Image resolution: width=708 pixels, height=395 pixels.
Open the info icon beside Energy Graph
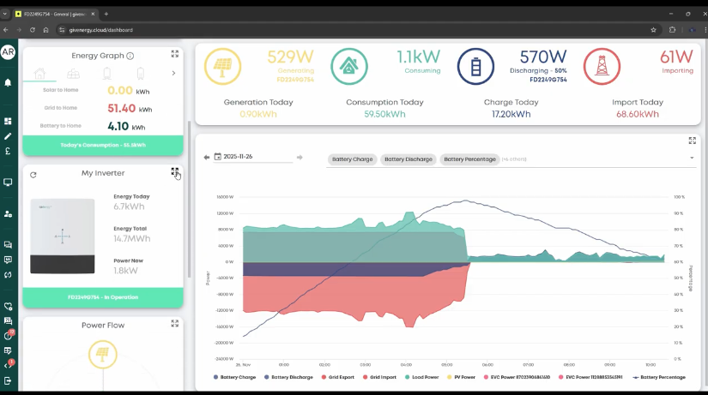tap(130, 56)
